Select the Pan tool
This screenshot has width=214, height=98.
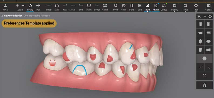point(38,7)
